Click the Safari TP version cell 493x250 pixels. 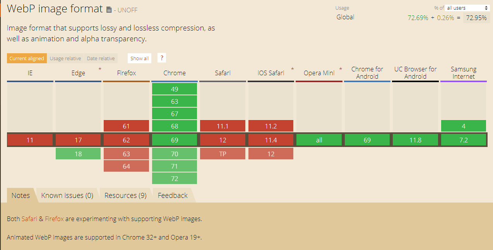(223, 154)
